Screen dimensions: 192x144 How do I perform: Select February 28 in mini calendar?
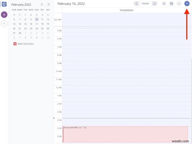click(20, 33)
